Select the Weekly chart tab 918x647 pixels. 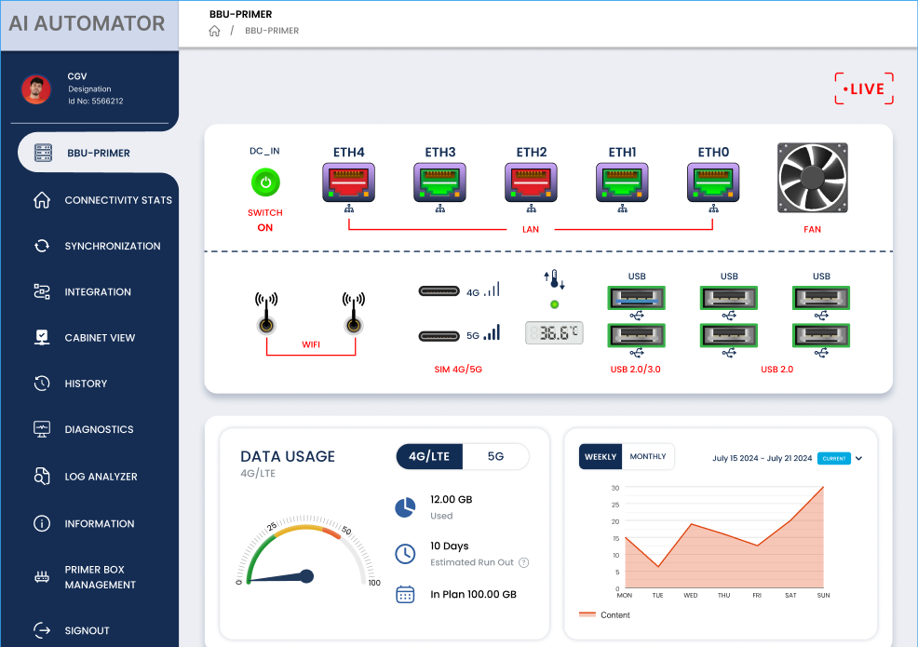(601, 456)
